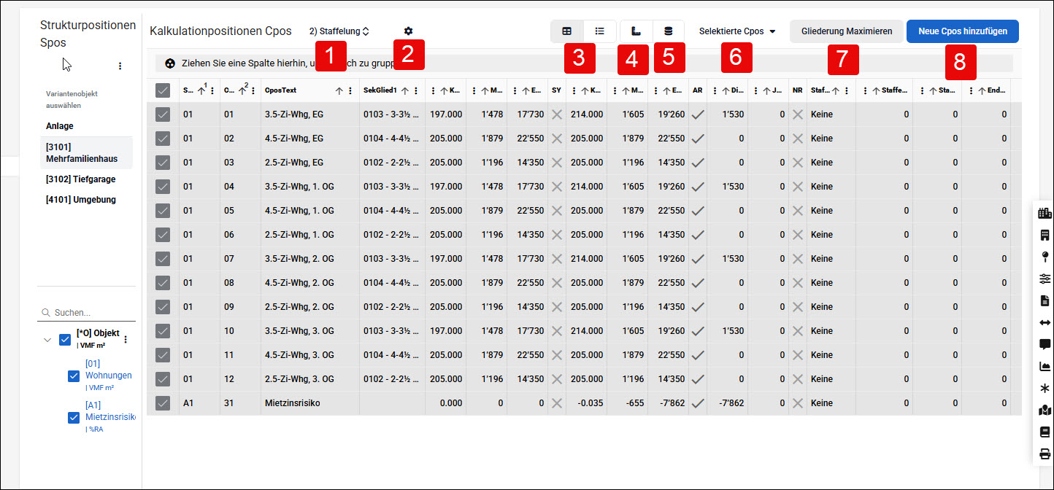Uncheck the [01] Wohnungen checkbox
The height and width of the screenshot is (490, 1054).
click(73, 376)
